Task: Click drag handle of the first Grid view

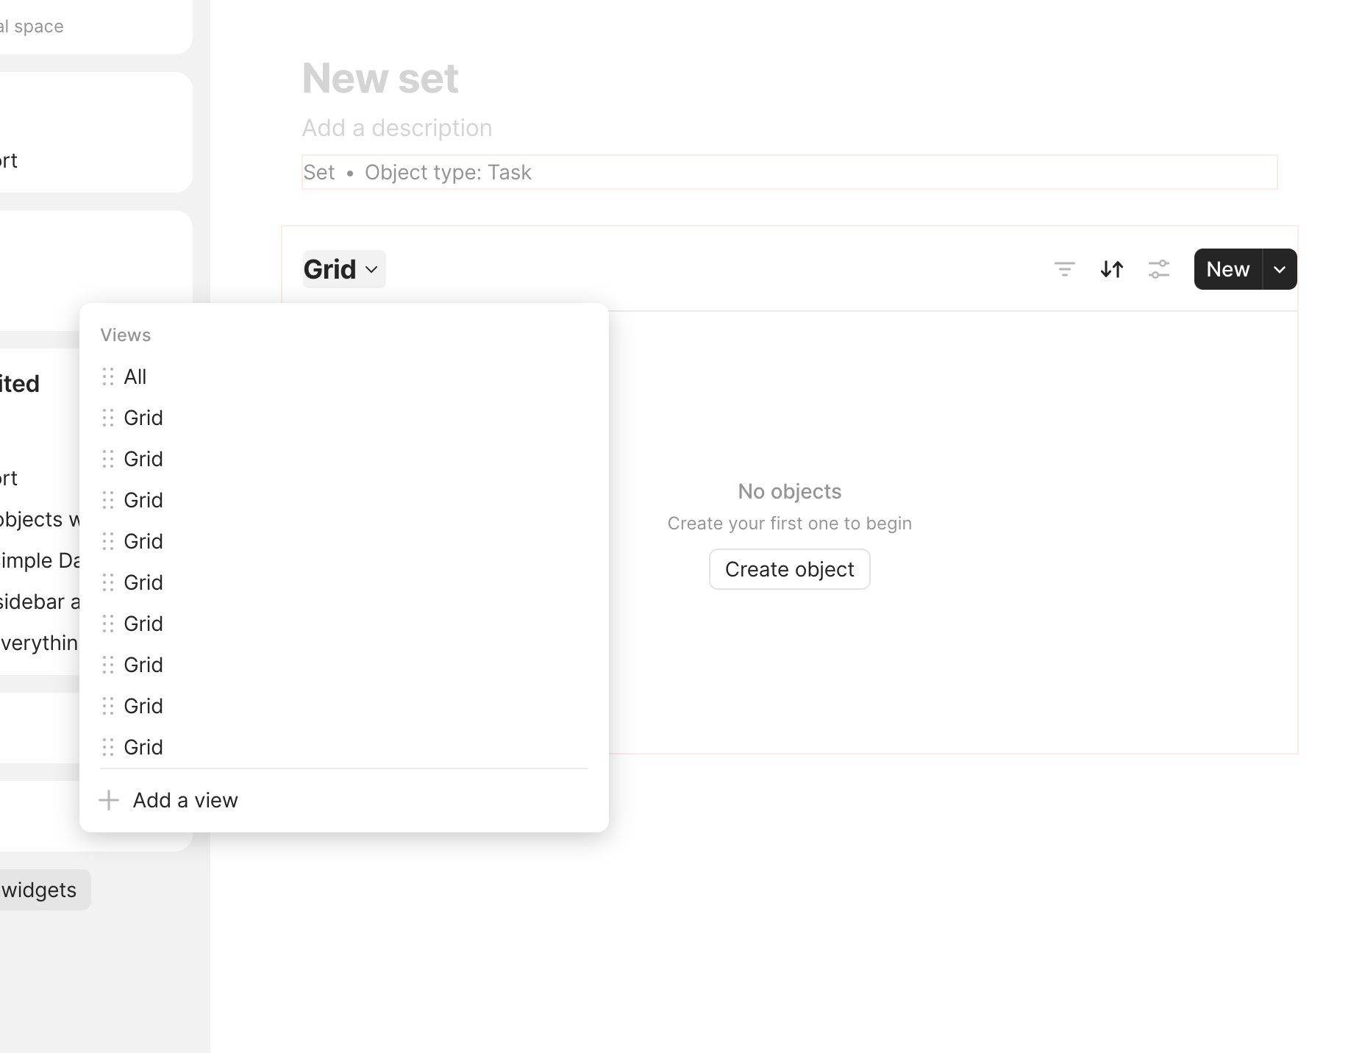Action: tap(108, 418)
